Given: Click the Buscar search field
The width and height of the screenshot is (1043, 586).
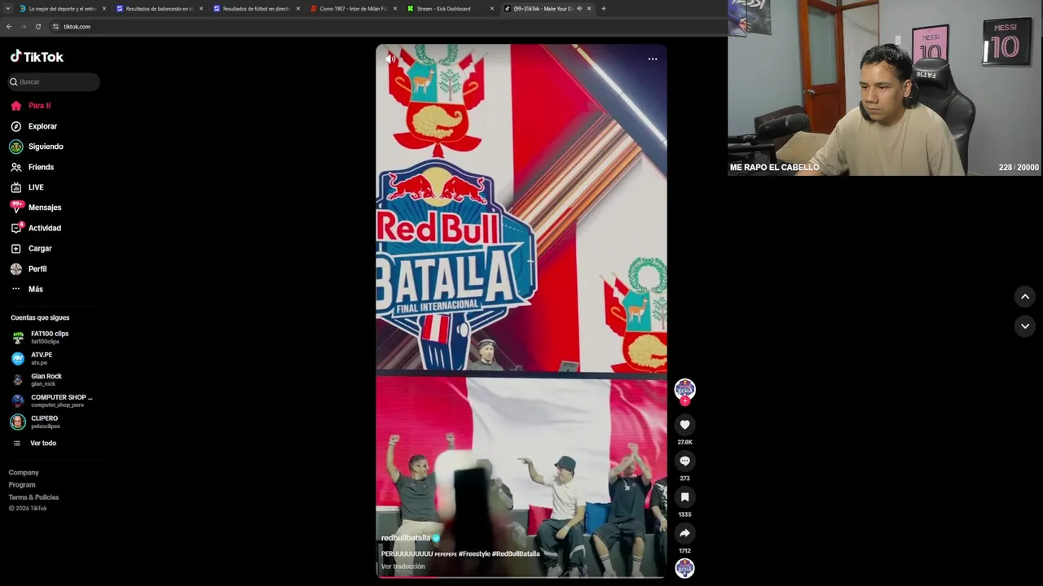Looking at the screenshot, I should point(54,81).
